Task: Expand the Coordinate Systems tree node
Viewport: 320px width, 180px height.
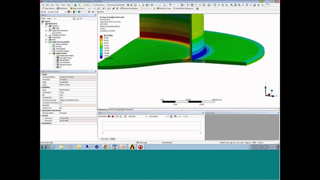Action: point(46,35)
